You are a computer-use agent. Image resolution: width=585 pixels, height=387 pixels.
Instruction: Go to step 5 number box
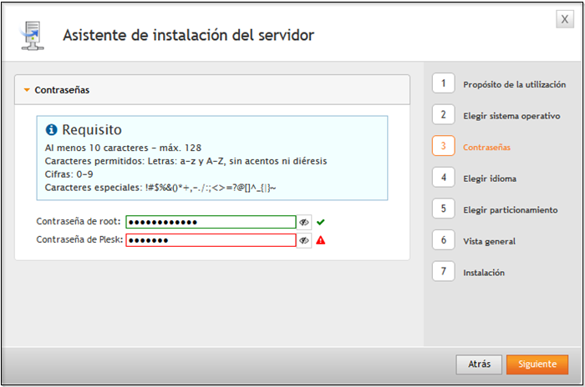click(443, 209)
